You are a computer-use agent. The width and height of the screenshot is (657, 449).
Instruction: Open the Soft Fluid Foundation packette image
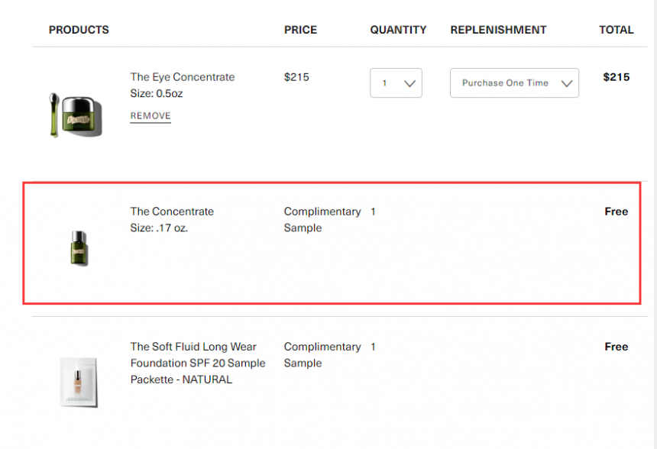pos(79,382)
